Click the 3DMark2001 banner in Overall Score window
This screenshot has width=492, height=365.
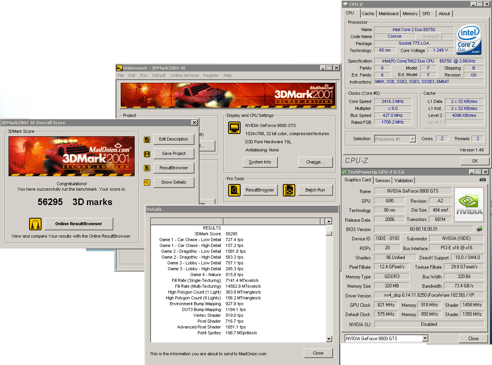72,156
